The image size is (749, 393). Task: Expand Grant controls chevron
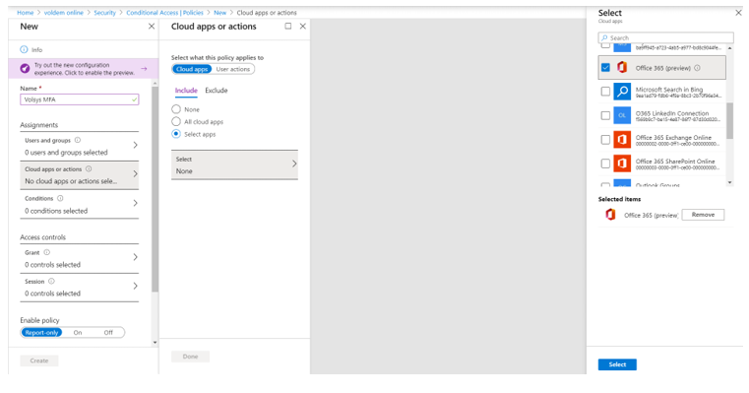(135, 257)
